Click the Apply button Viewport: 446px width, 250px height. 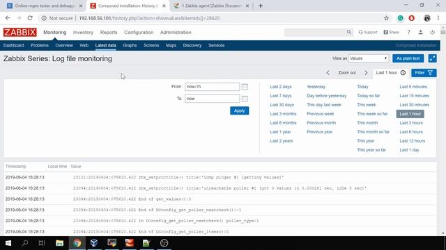pyautogui.click(x=240, y=110)
